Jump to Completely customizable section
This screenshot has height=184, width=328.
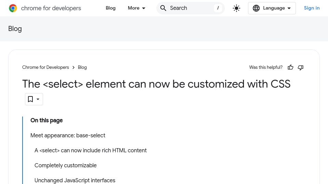pos(66,166)
